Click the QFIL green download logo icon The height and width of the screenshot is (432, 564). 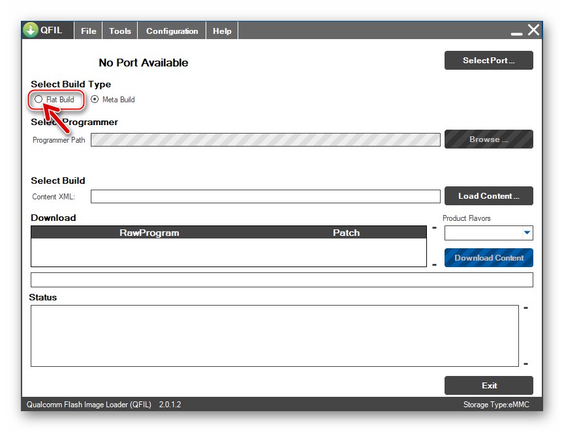coord(31,30)
